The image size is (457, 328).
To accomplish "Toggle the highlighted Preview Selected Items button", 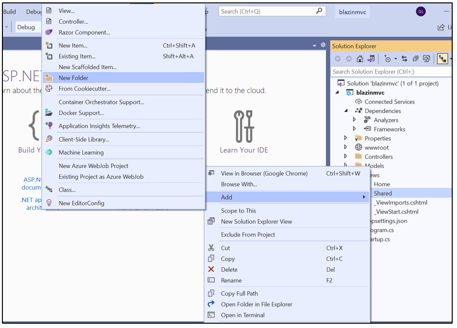I will point(442,59).
